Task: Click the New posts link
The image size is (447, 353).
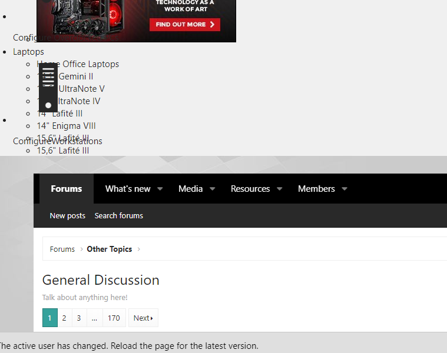Action: pyautogui.click(x=68, y=216)
